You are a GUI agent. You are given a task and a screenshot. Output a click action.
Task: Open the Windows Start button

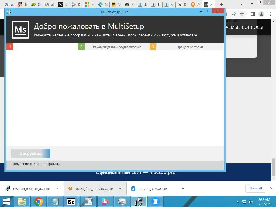click(6, 202)
